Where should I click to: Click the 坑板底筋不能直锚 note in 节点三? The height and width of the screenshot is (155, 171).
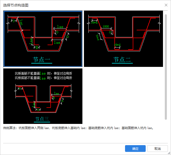tap(43, 78)
